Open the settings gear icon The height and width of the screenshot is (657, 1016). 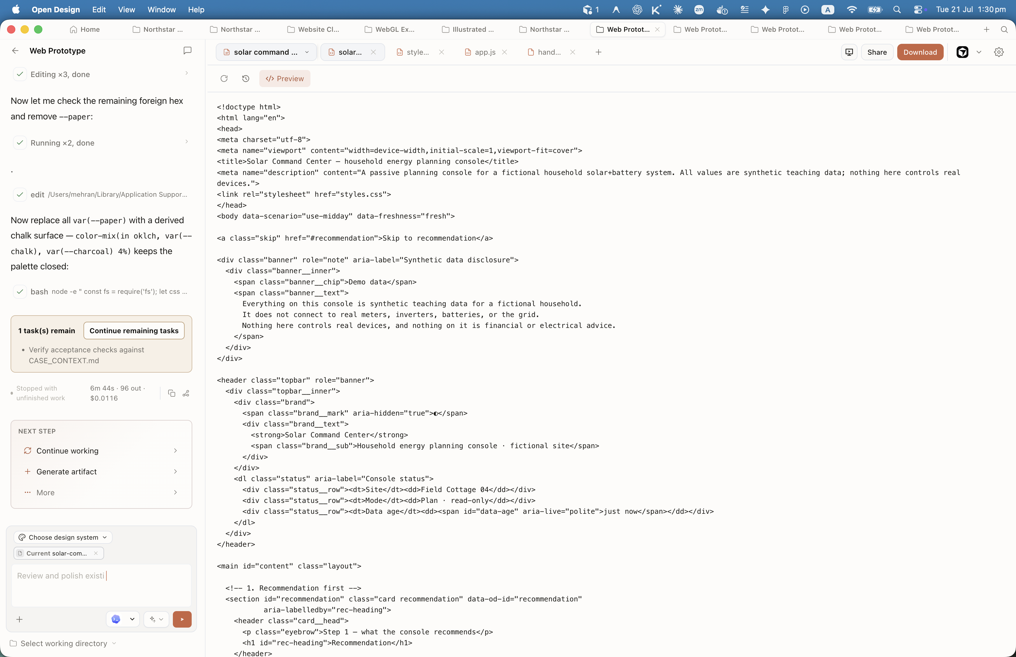coord(999,52)
